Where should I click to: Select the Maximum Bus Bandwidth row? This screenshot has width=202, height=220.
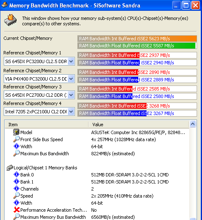click(97, 154)
